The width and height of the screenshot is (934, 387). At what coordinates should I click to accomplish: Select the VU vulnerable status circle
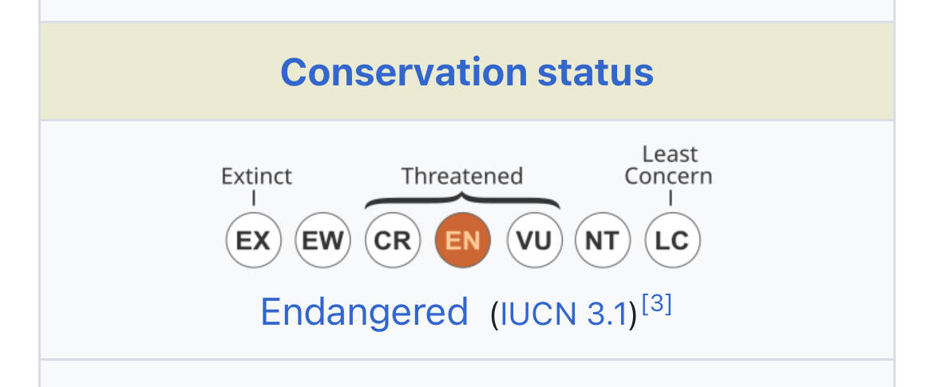(x=534, y=240)
